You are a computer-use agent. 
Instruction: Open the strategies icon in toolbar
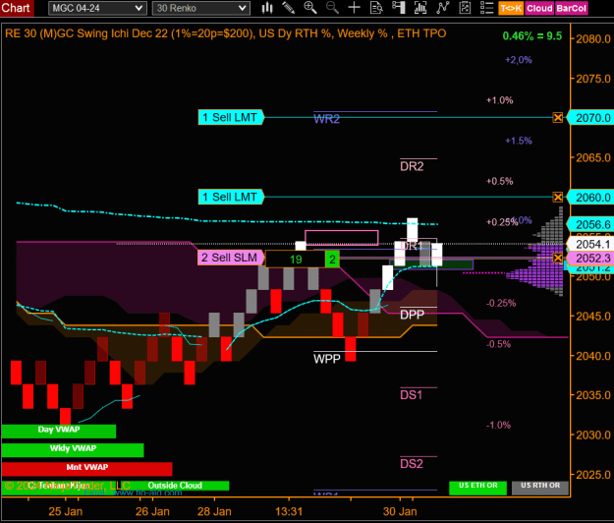pos(465,8)
